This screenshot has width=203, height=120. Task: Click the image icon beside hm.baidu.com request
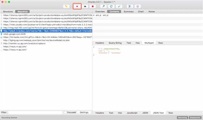1,37
